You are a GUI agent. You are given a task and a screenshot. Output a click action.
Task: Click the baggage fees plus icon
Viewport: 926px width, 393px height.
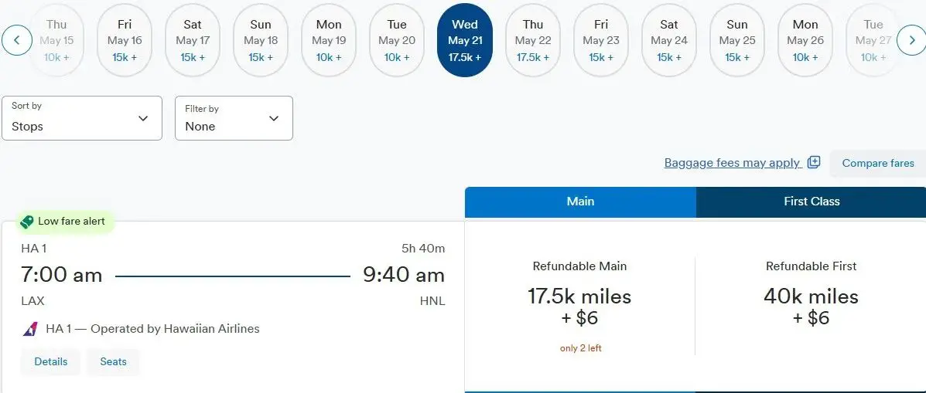tap(813, 162)
